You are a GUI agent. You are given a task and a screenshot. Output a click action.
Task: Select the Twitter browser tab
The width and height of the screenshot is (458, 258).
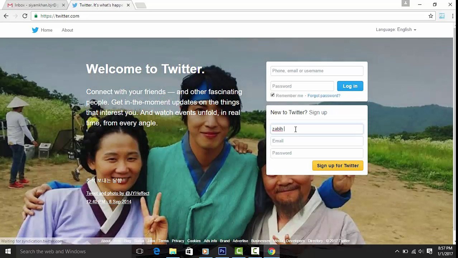coord(101,5)
